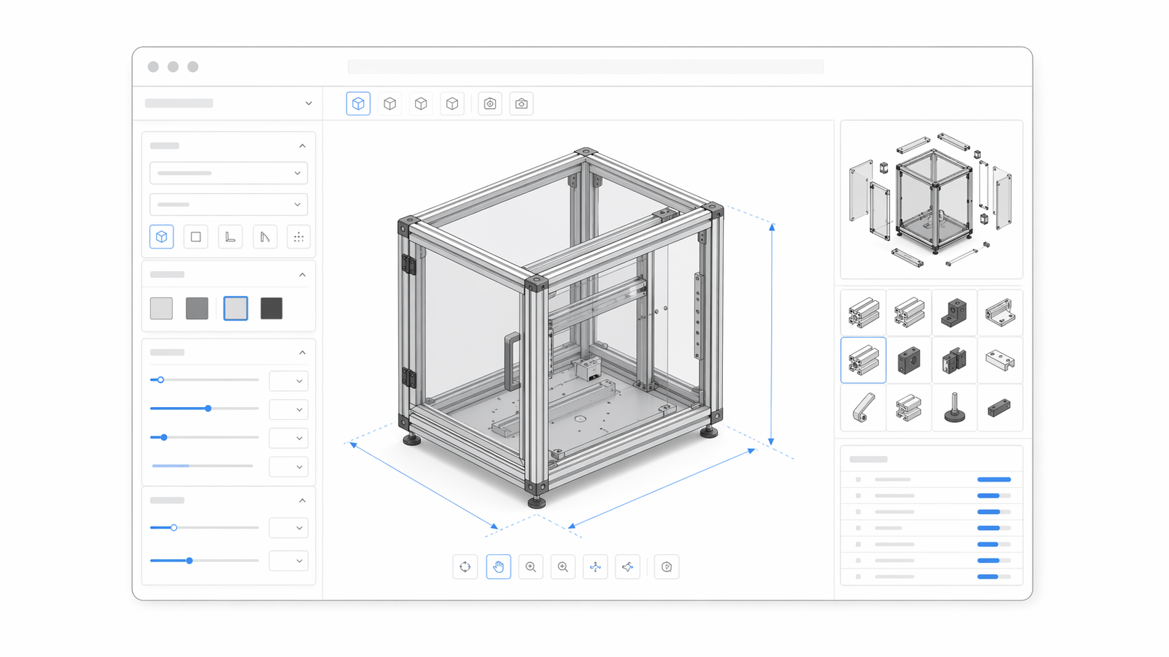Select the second cube view tab in top toolbar

[389, 103]
